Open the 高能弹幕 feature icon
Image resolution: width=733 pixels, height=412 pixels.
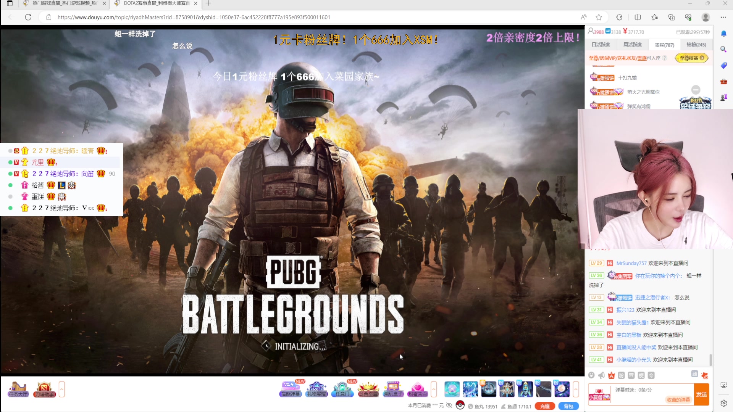click(290, 389)
